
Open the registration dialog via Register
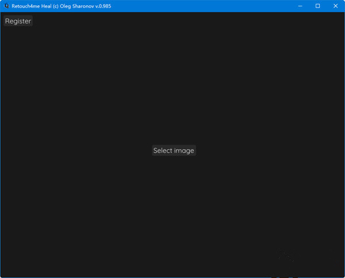pos(18,21)
